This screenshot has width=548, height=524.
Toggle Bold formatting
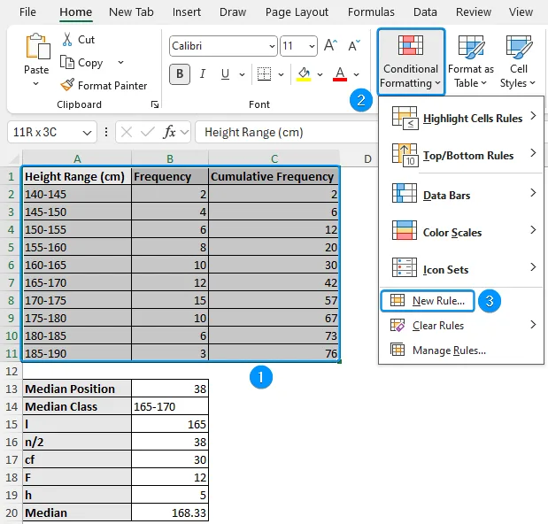tap(180, 74)
